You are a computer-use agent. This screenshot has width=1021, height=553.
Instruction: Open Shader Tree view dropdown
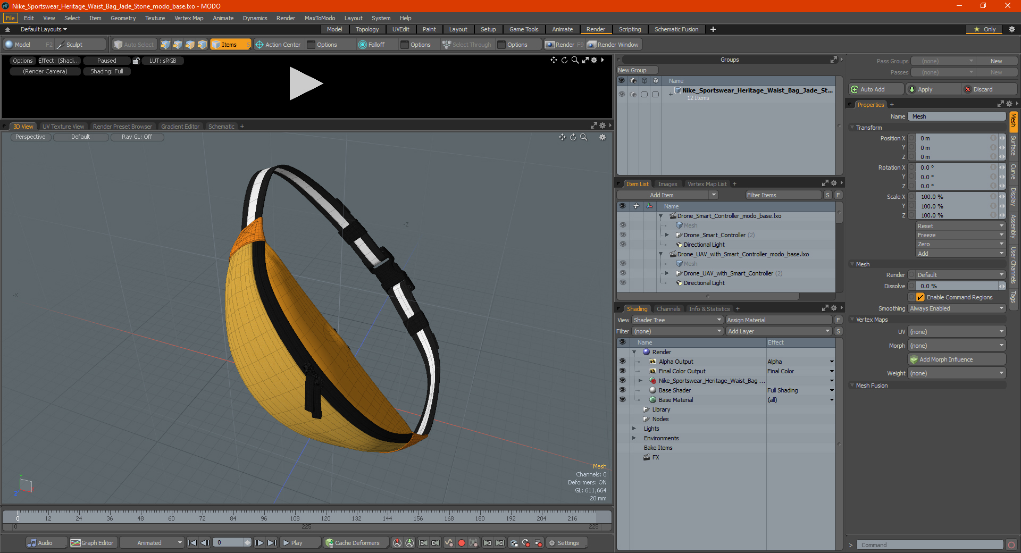coord(677,320)
